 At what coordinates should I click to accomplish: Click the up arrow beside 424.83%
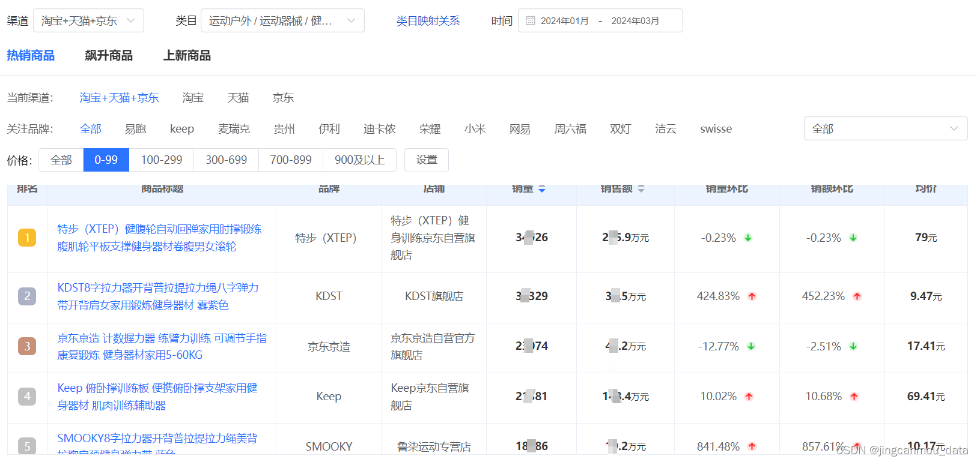point(752,296)
